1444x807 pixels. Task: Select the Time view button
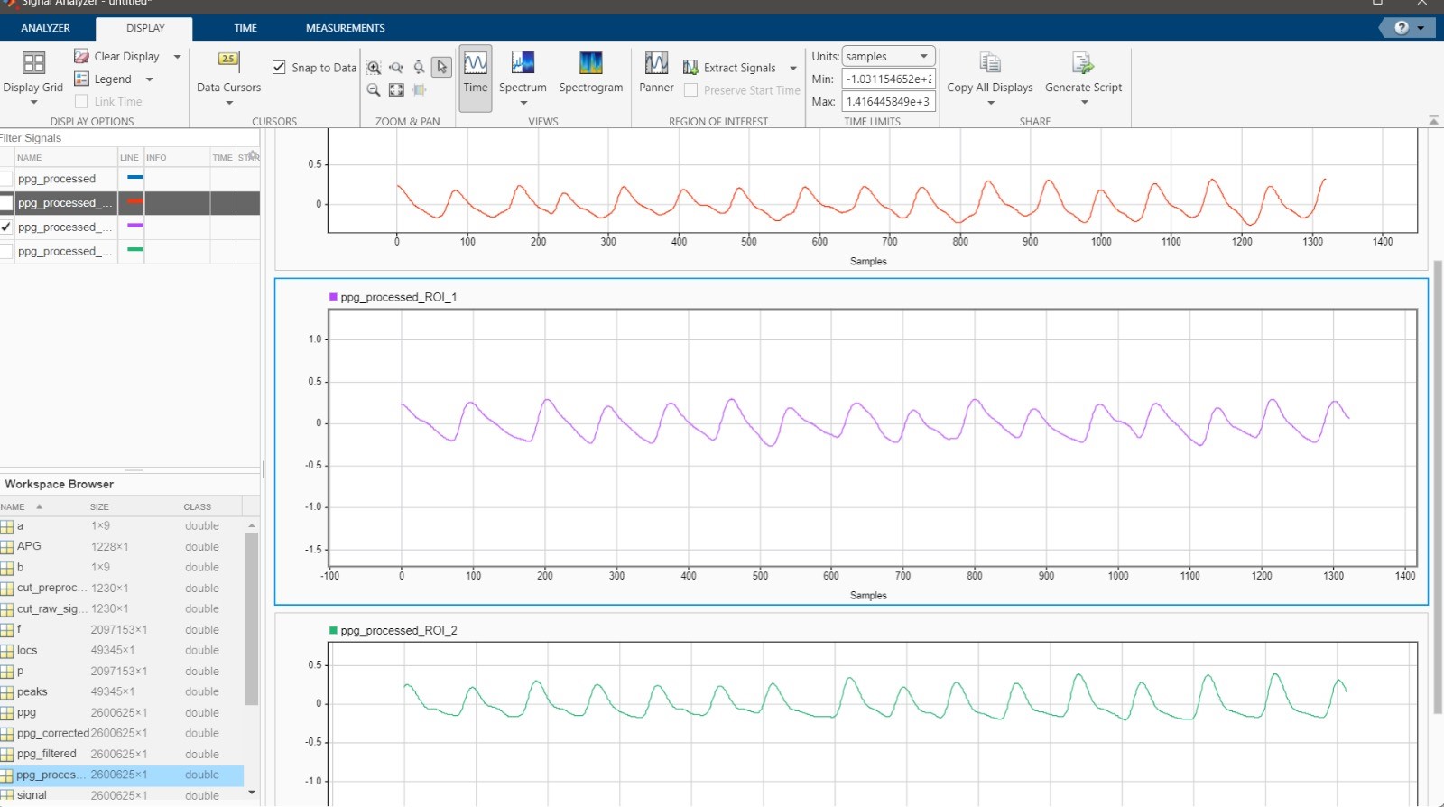[476, 72]
